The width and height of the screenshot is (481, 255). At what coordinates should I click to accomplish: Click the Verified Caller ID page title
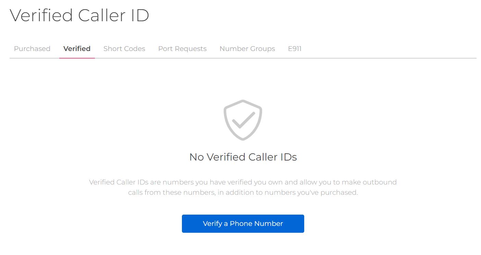[79, 15]
